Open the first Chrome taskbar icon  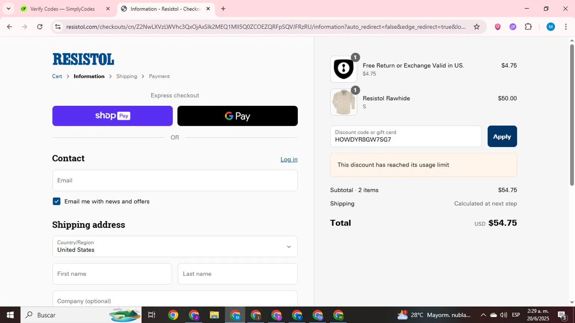coord(173,315)
